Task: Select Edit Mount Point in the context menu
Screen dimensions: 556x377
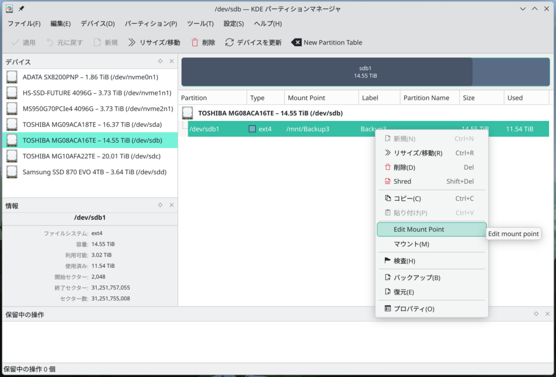Action: (x=419, y=229)
